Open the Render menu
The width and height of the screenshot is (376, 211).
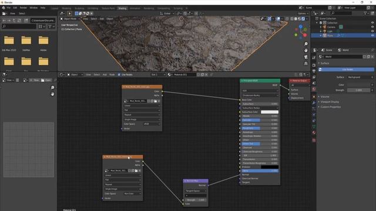click(23, 8)
